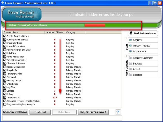
Task: Click the empty text field below the buttons
Action: 62,118
